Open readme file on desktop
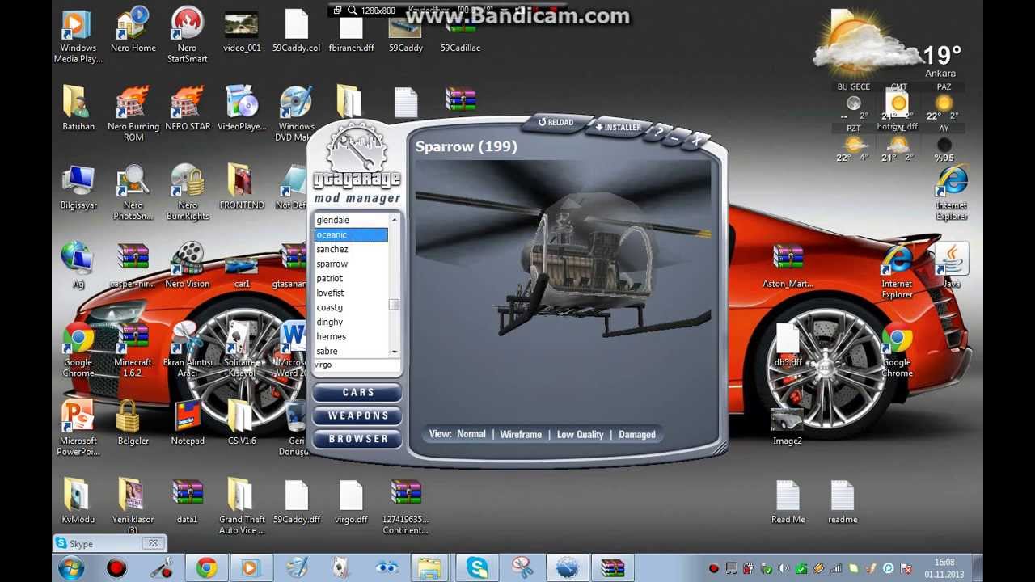The width and height of the screenshot is (1035, 582). pyautogui.click(x=843, y=501)
